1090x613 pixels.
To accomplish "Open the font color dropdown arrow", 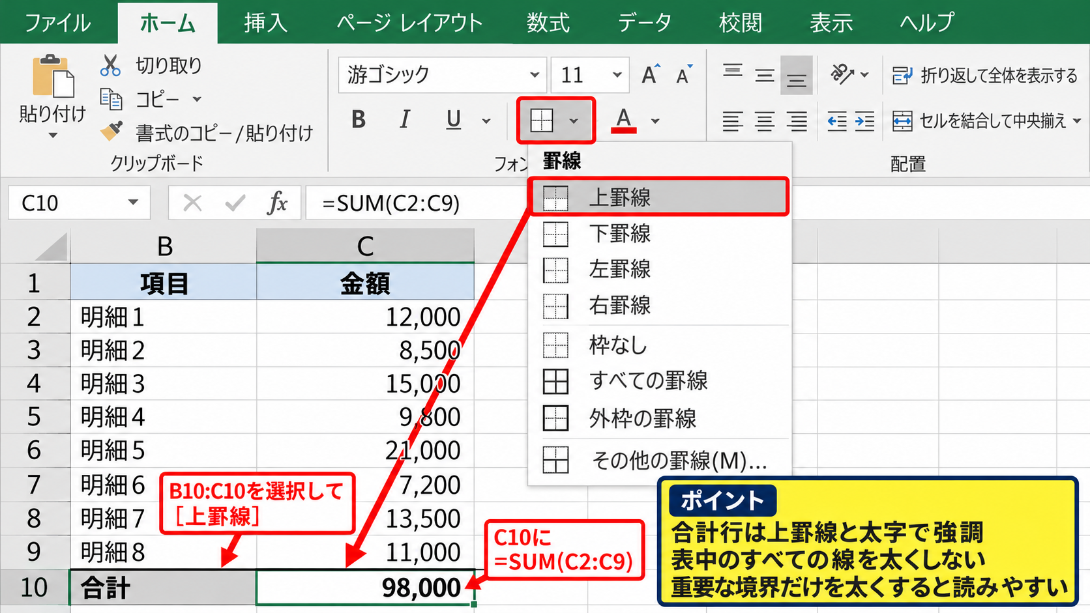I will click(655, 121).
